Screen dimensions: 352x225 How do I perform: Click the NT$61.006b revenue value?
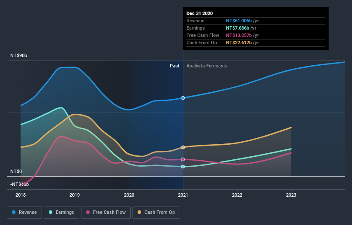239,21
